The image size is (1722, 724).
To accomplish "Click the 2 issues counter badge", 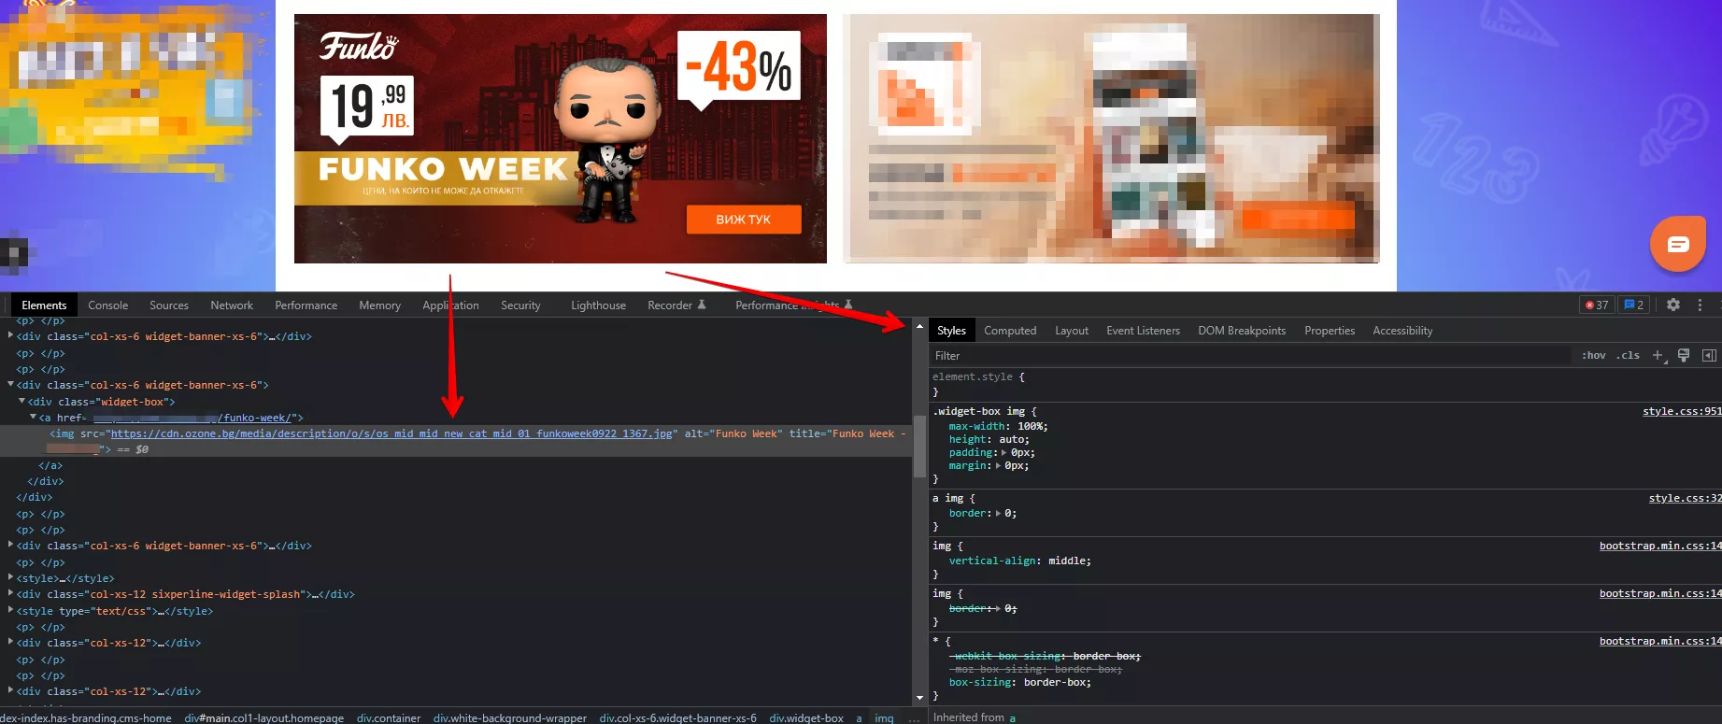I will click(x=1633, y=305).
